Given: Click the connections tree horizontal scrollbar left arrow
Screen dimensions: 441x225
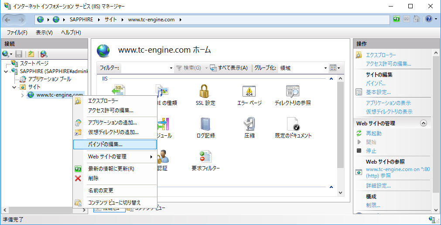Looking at the screenshot, I should click(x=5, y=210).
